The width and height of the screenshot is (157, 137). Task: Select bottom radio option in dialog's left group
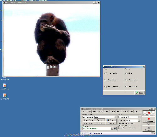(105, 87)
